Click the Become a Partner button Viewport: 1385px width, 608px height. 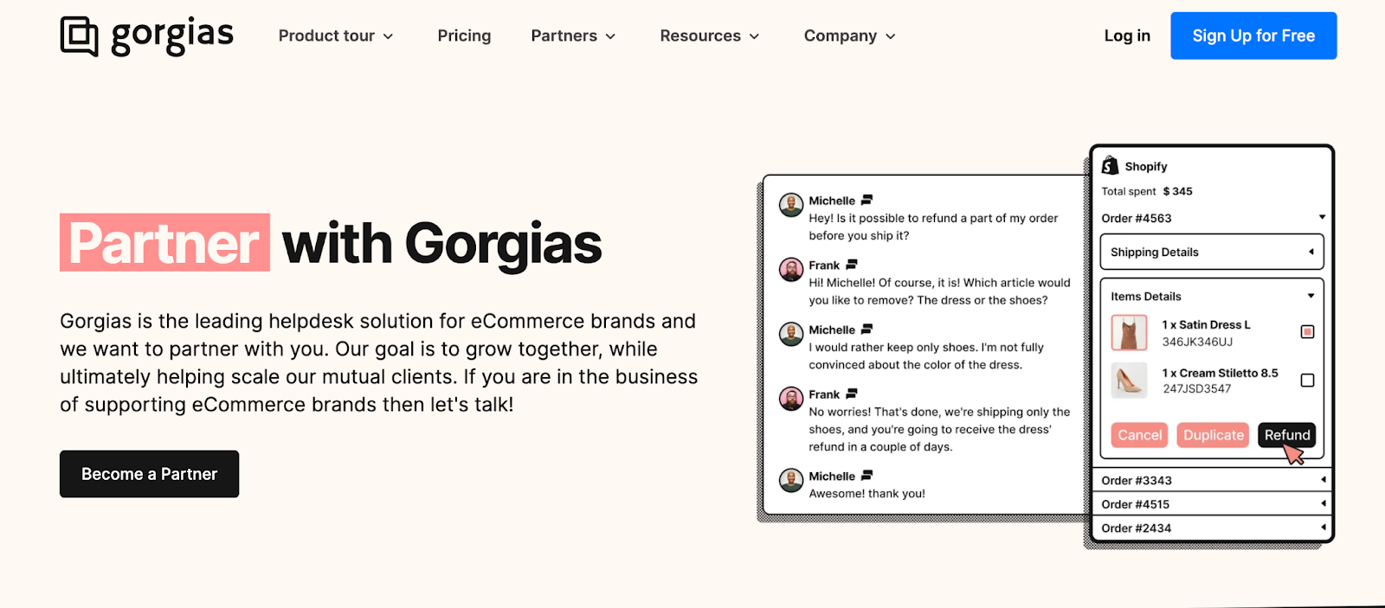[148, 474]
